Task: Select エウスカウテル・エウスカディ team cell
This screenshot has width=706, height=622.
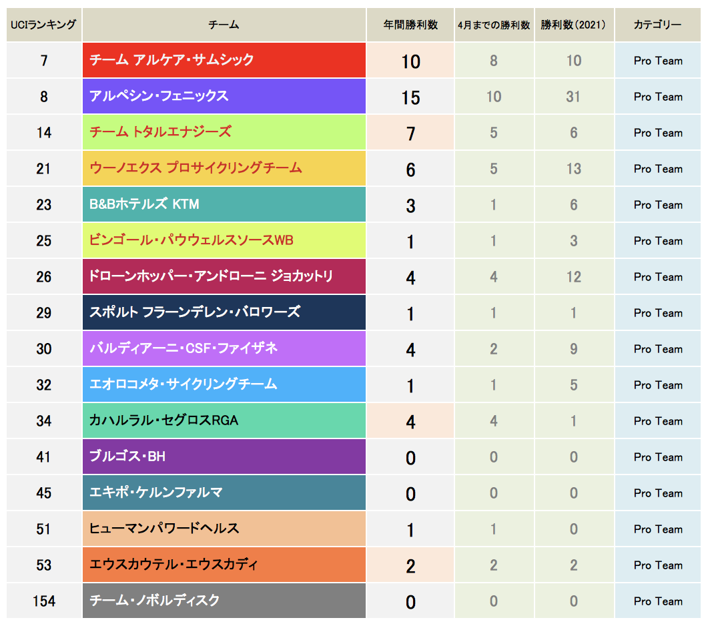Action: 224,565
